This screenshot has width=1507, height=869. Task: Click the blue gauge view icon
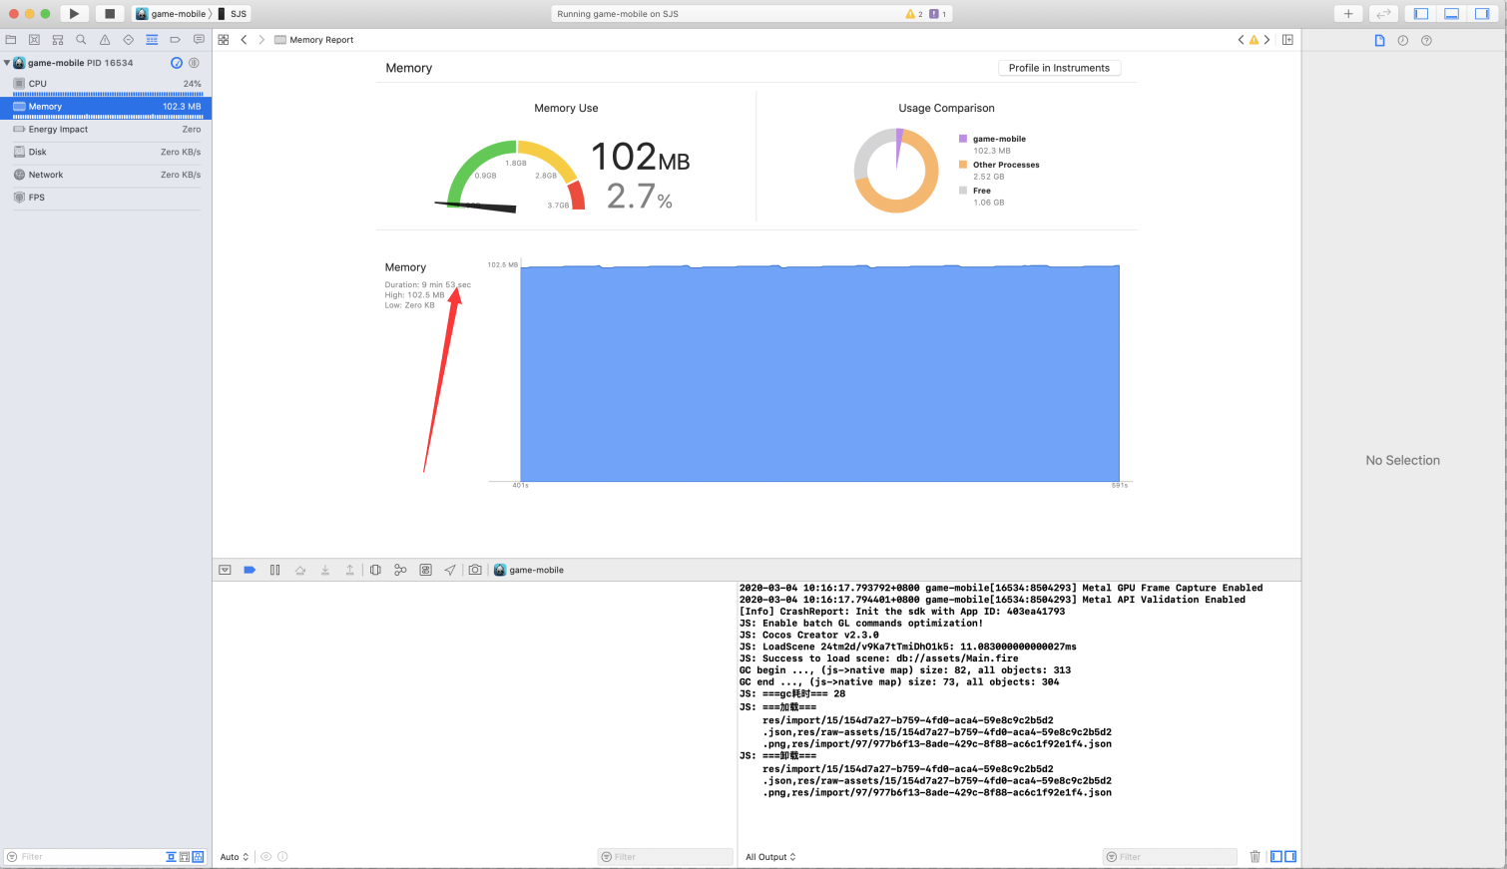(x=177, y=63)
